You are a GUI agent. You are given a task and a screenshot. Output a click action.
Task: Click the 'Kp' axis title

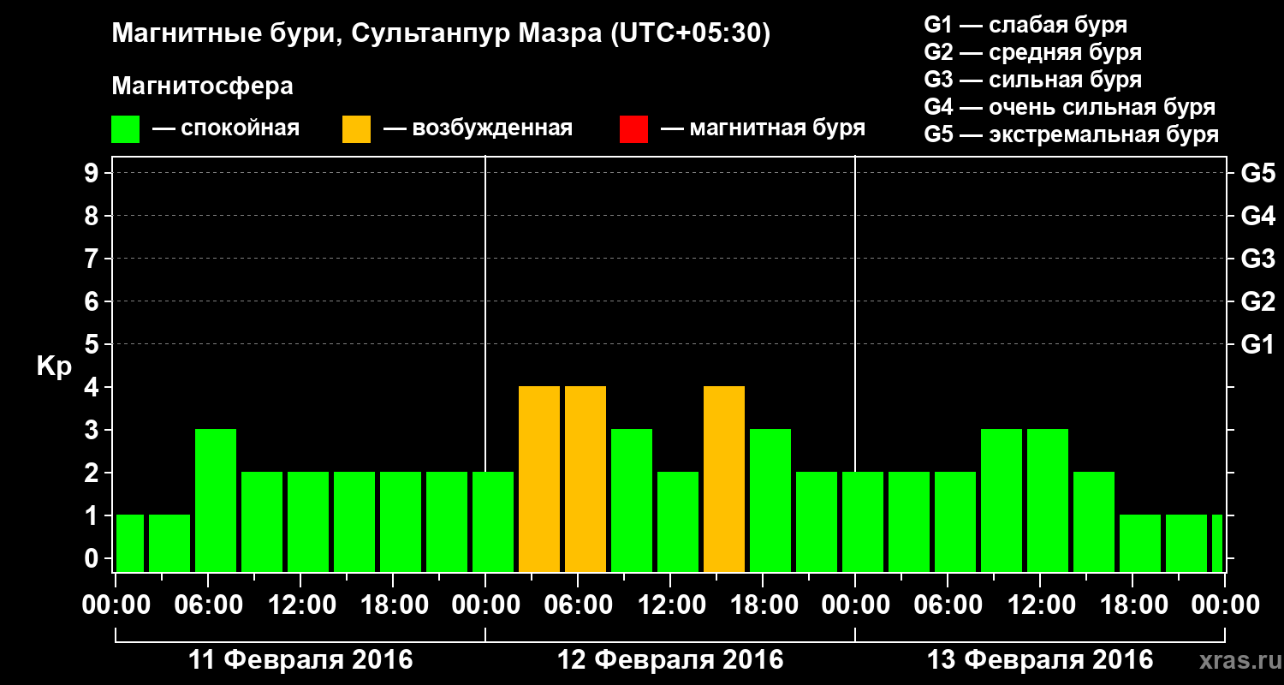pos(54,366)
